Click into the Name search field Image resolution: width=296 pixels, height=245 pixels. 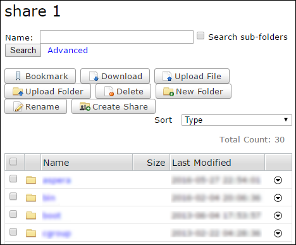tap(116, 37)
